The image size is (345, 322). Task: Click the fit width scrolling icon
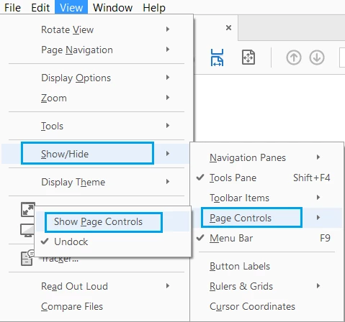click(x=217, y=57)
